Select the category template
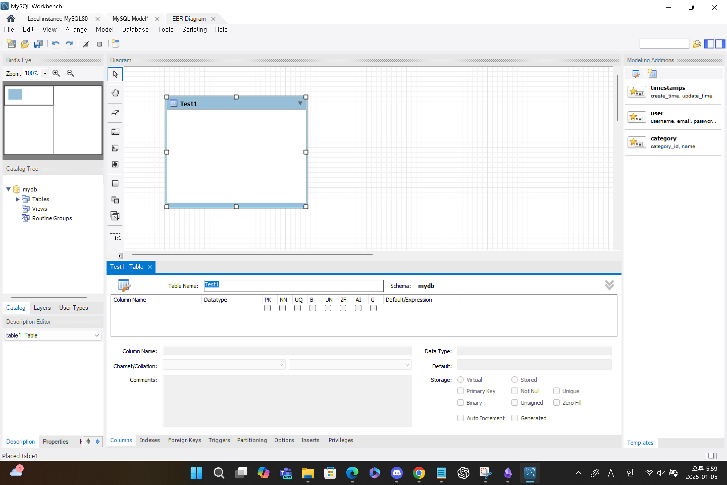 673,142
